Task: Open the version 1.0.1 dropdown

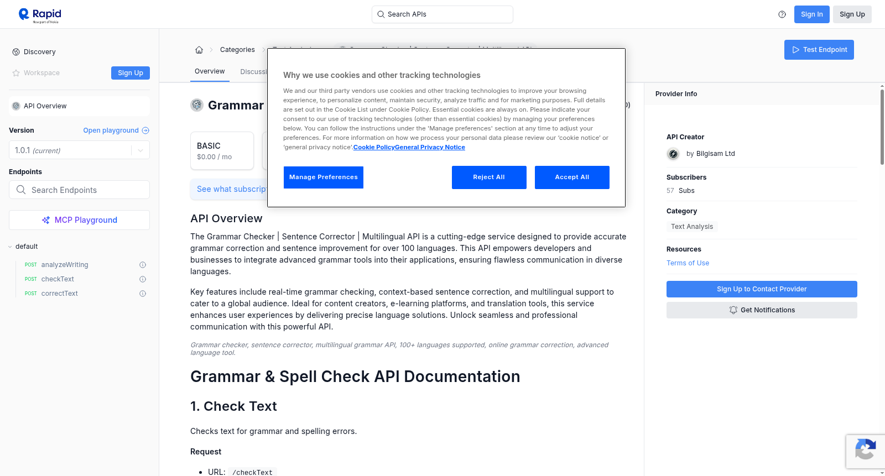Action: pos(79,150)
